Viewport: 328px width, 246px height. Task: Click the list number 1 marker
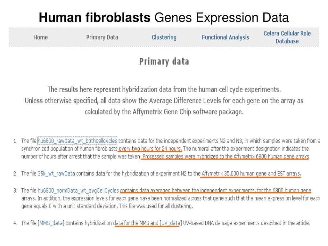(15, 141)
